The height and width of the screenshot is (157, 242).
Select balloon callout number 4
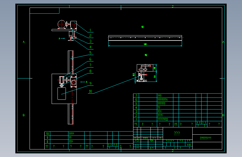pos(90,47)
